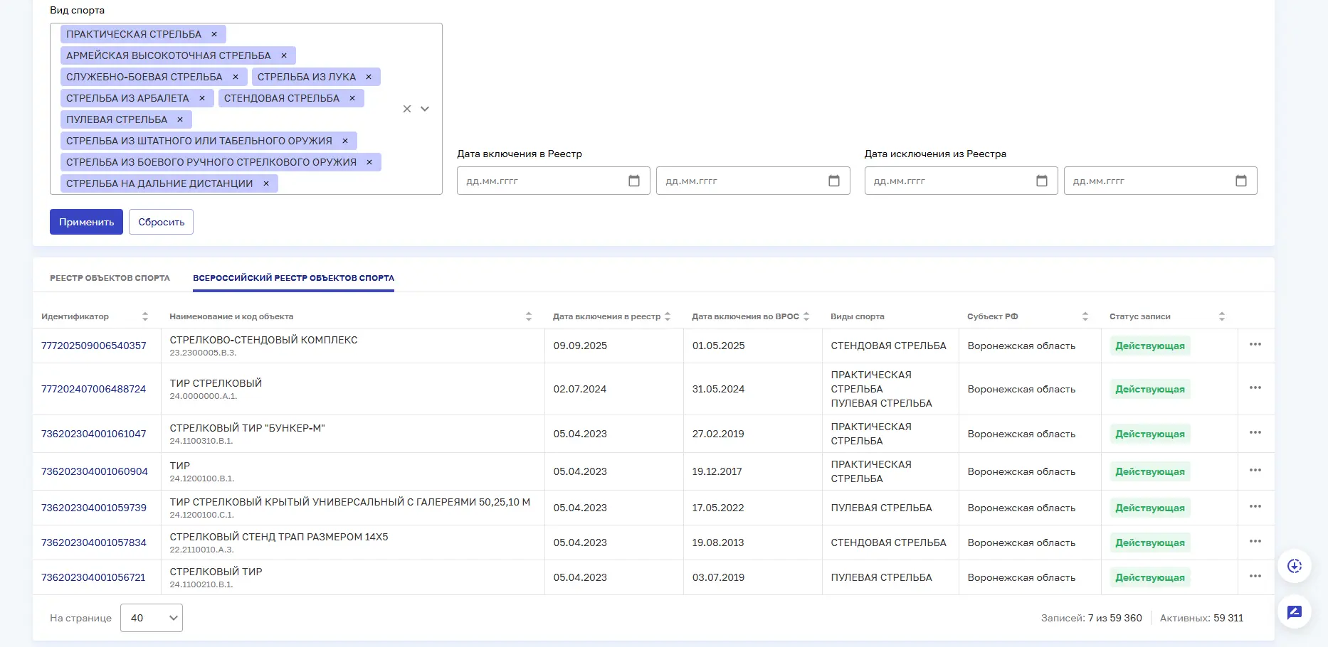Screen dimensions: 1328x647
Task: Remove the СТРЕЛЬБА НА ДАЛЬНИЕ ДИСТАНЦИИ tag
Action: click(266, 183)
